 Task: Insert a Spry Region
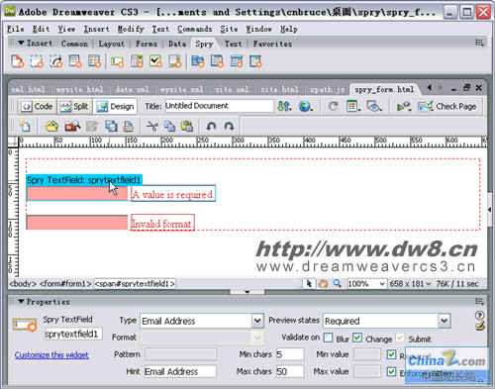pos(37,61)
